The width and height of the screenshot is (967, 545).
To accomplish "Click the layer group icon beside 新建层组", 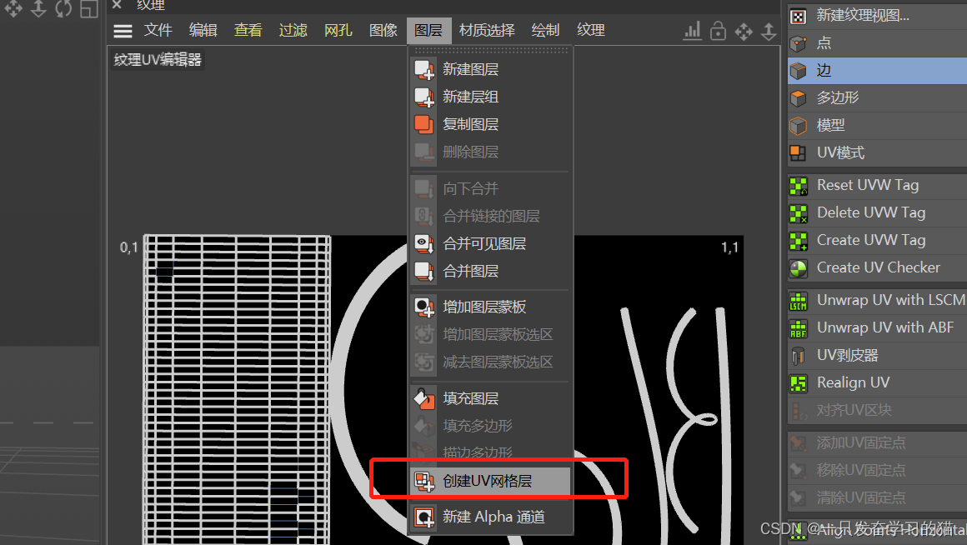I will point(424,97).
